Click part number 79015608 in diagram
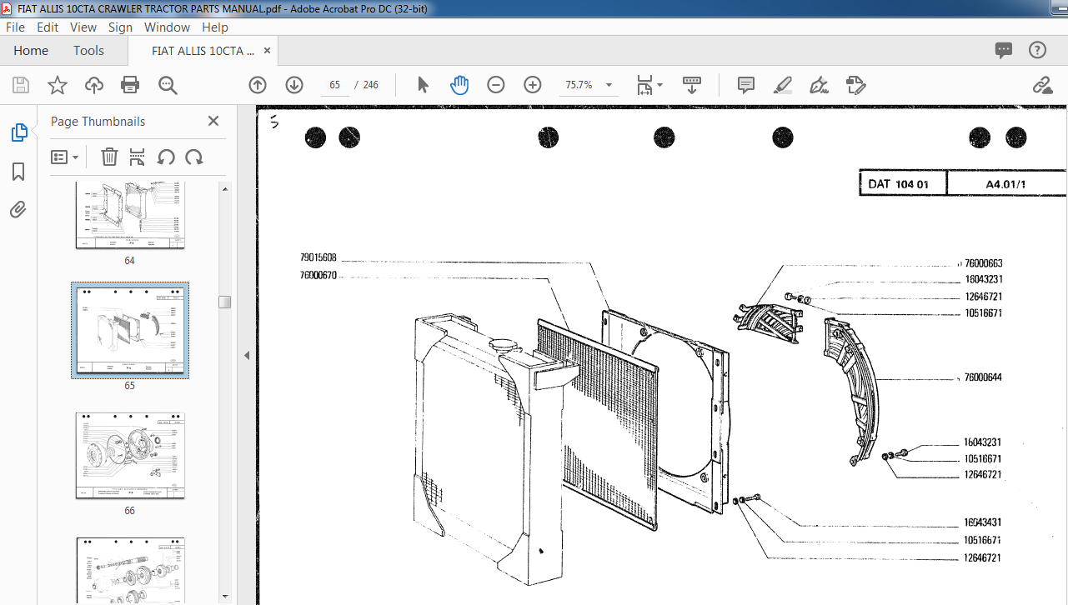Viewport: 1068px width, 605px height. [x=318, y=257]
